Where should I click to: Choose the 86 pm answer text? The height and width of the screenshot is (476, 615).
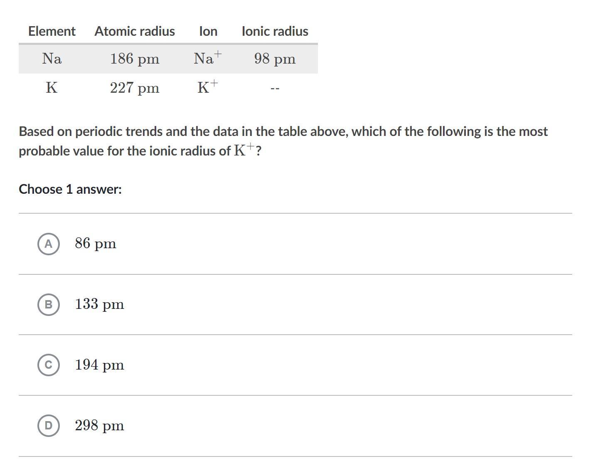coord(96,244)
